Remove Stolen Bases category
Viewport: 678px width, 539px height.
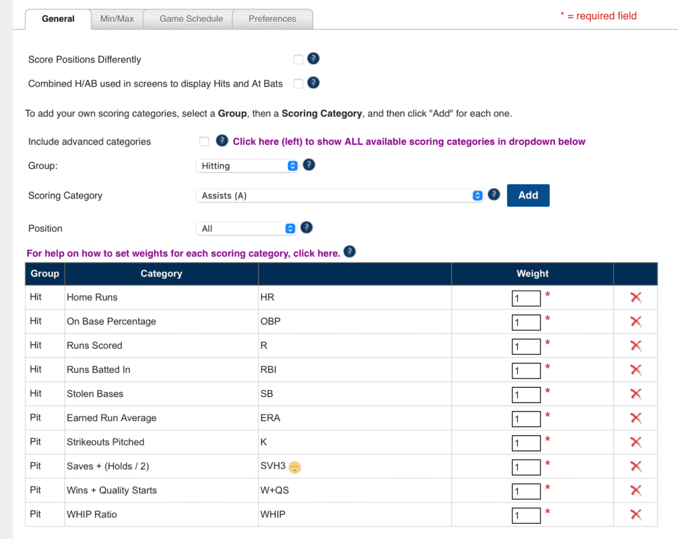coord(636,393)
